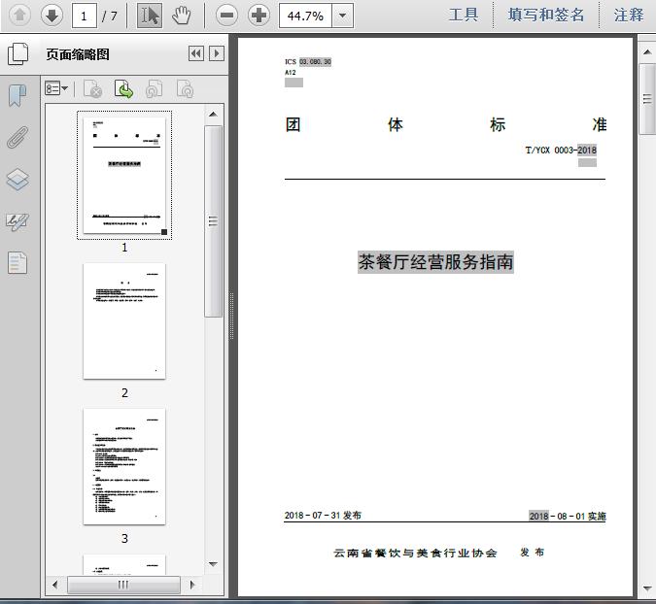This screenshot has height=604, width=656.
Task: Open the zoom percentage dropdown arrow
Action: pyautogui.click(x=343, y=16)
